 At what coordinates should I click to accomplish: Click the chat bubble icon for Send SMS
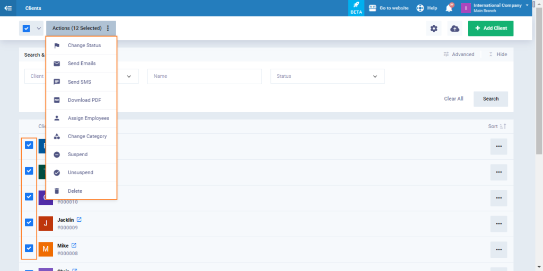(57, 82)
